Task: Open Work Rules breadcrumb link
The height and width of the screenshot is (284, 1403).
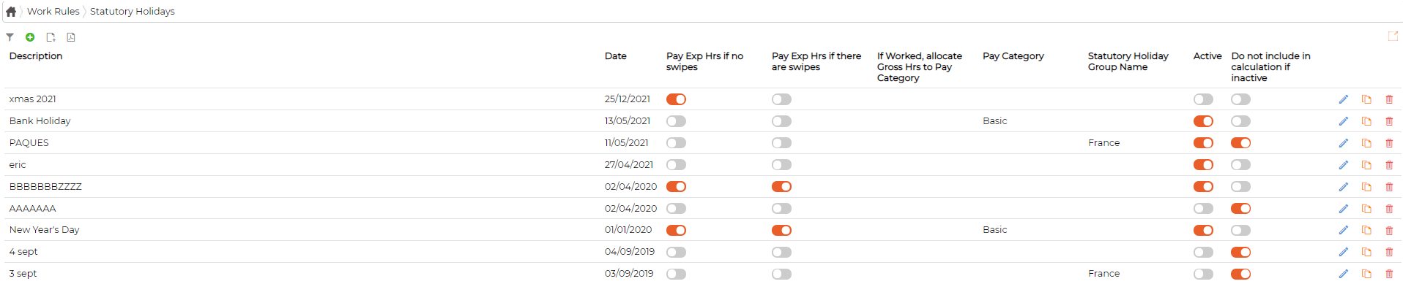Action: [53, 12]
